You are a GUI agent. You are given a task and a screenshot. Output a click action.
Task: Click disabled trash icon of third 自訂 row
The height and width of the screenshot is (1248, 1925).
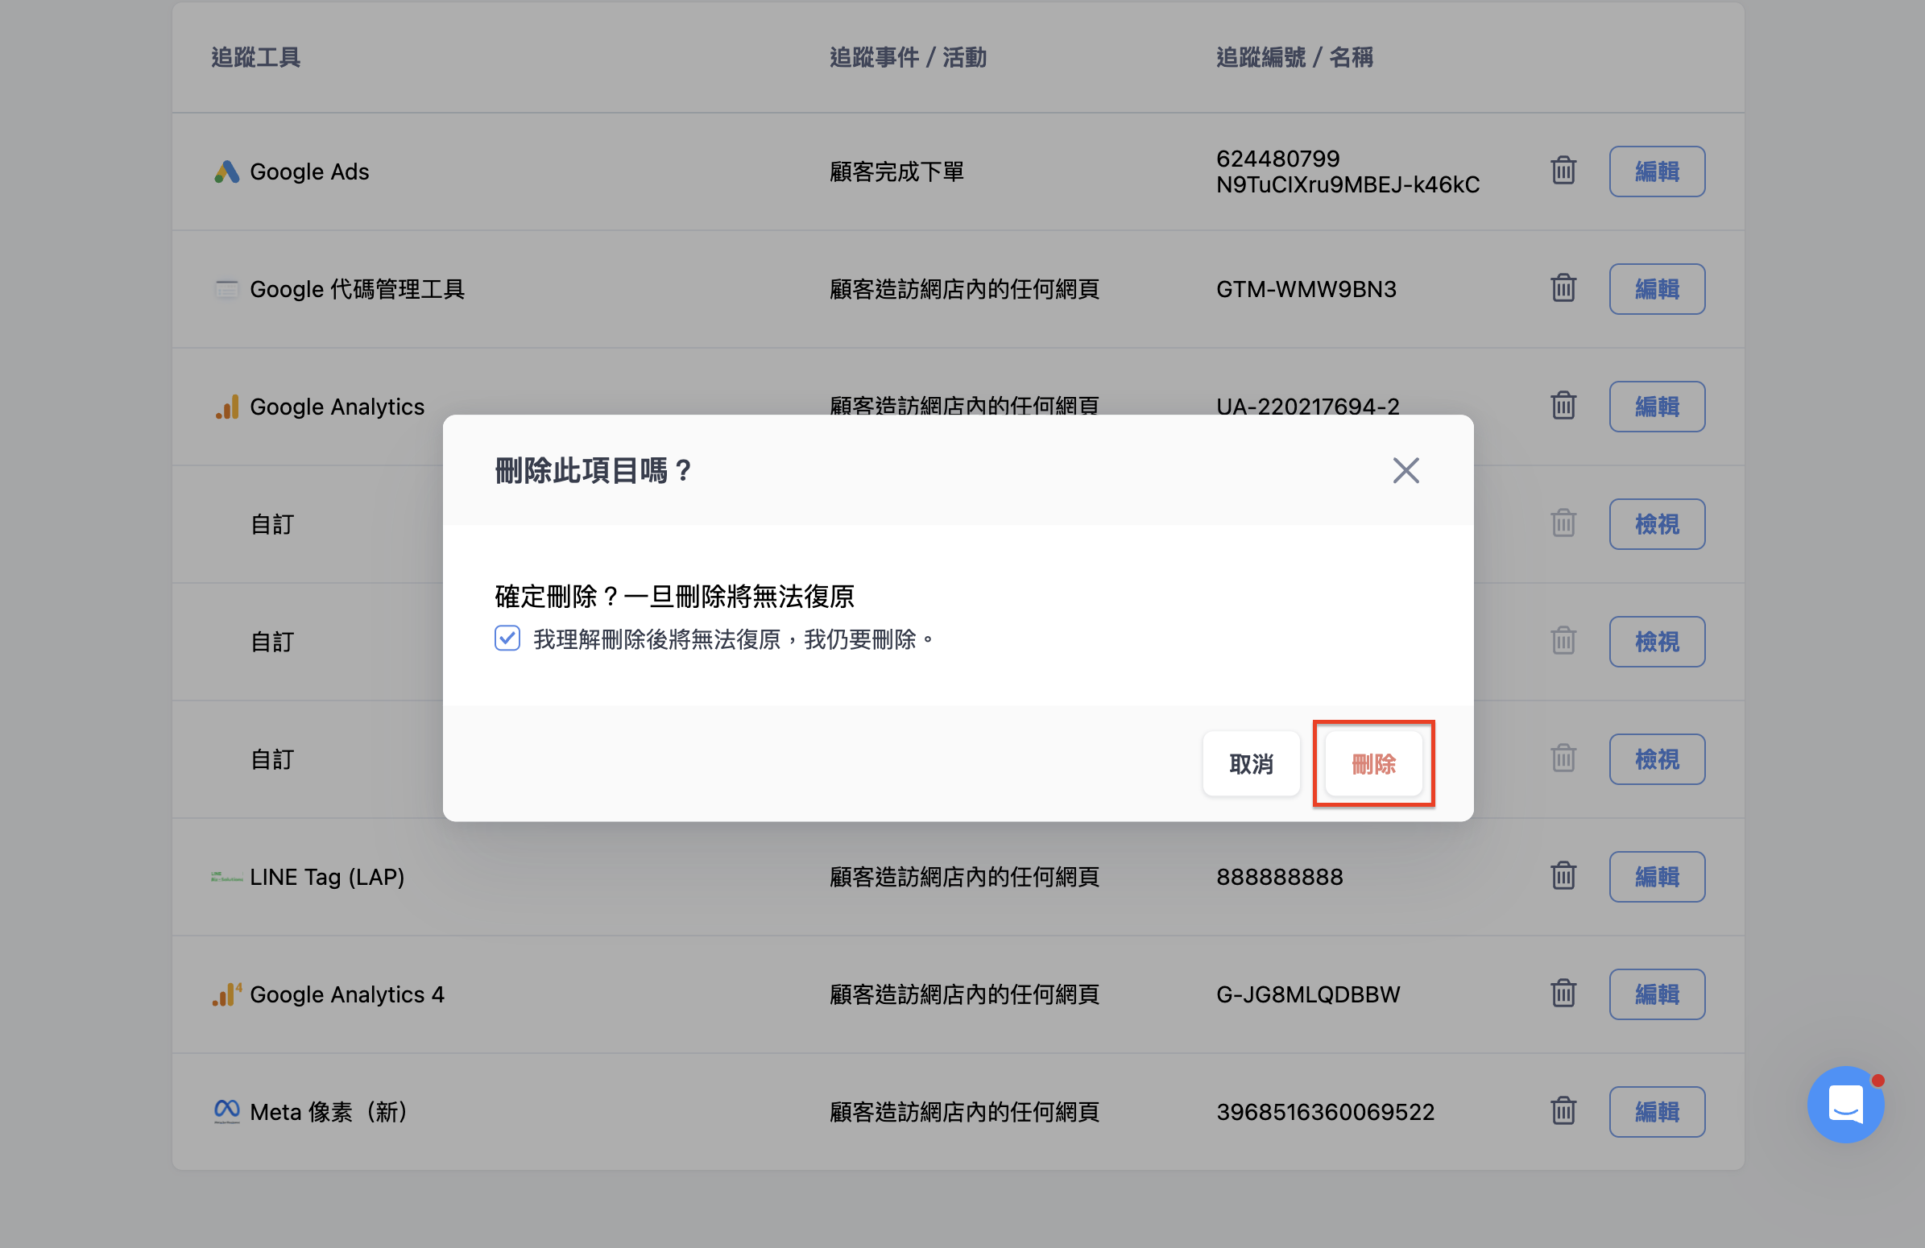tap(1563, 758)
